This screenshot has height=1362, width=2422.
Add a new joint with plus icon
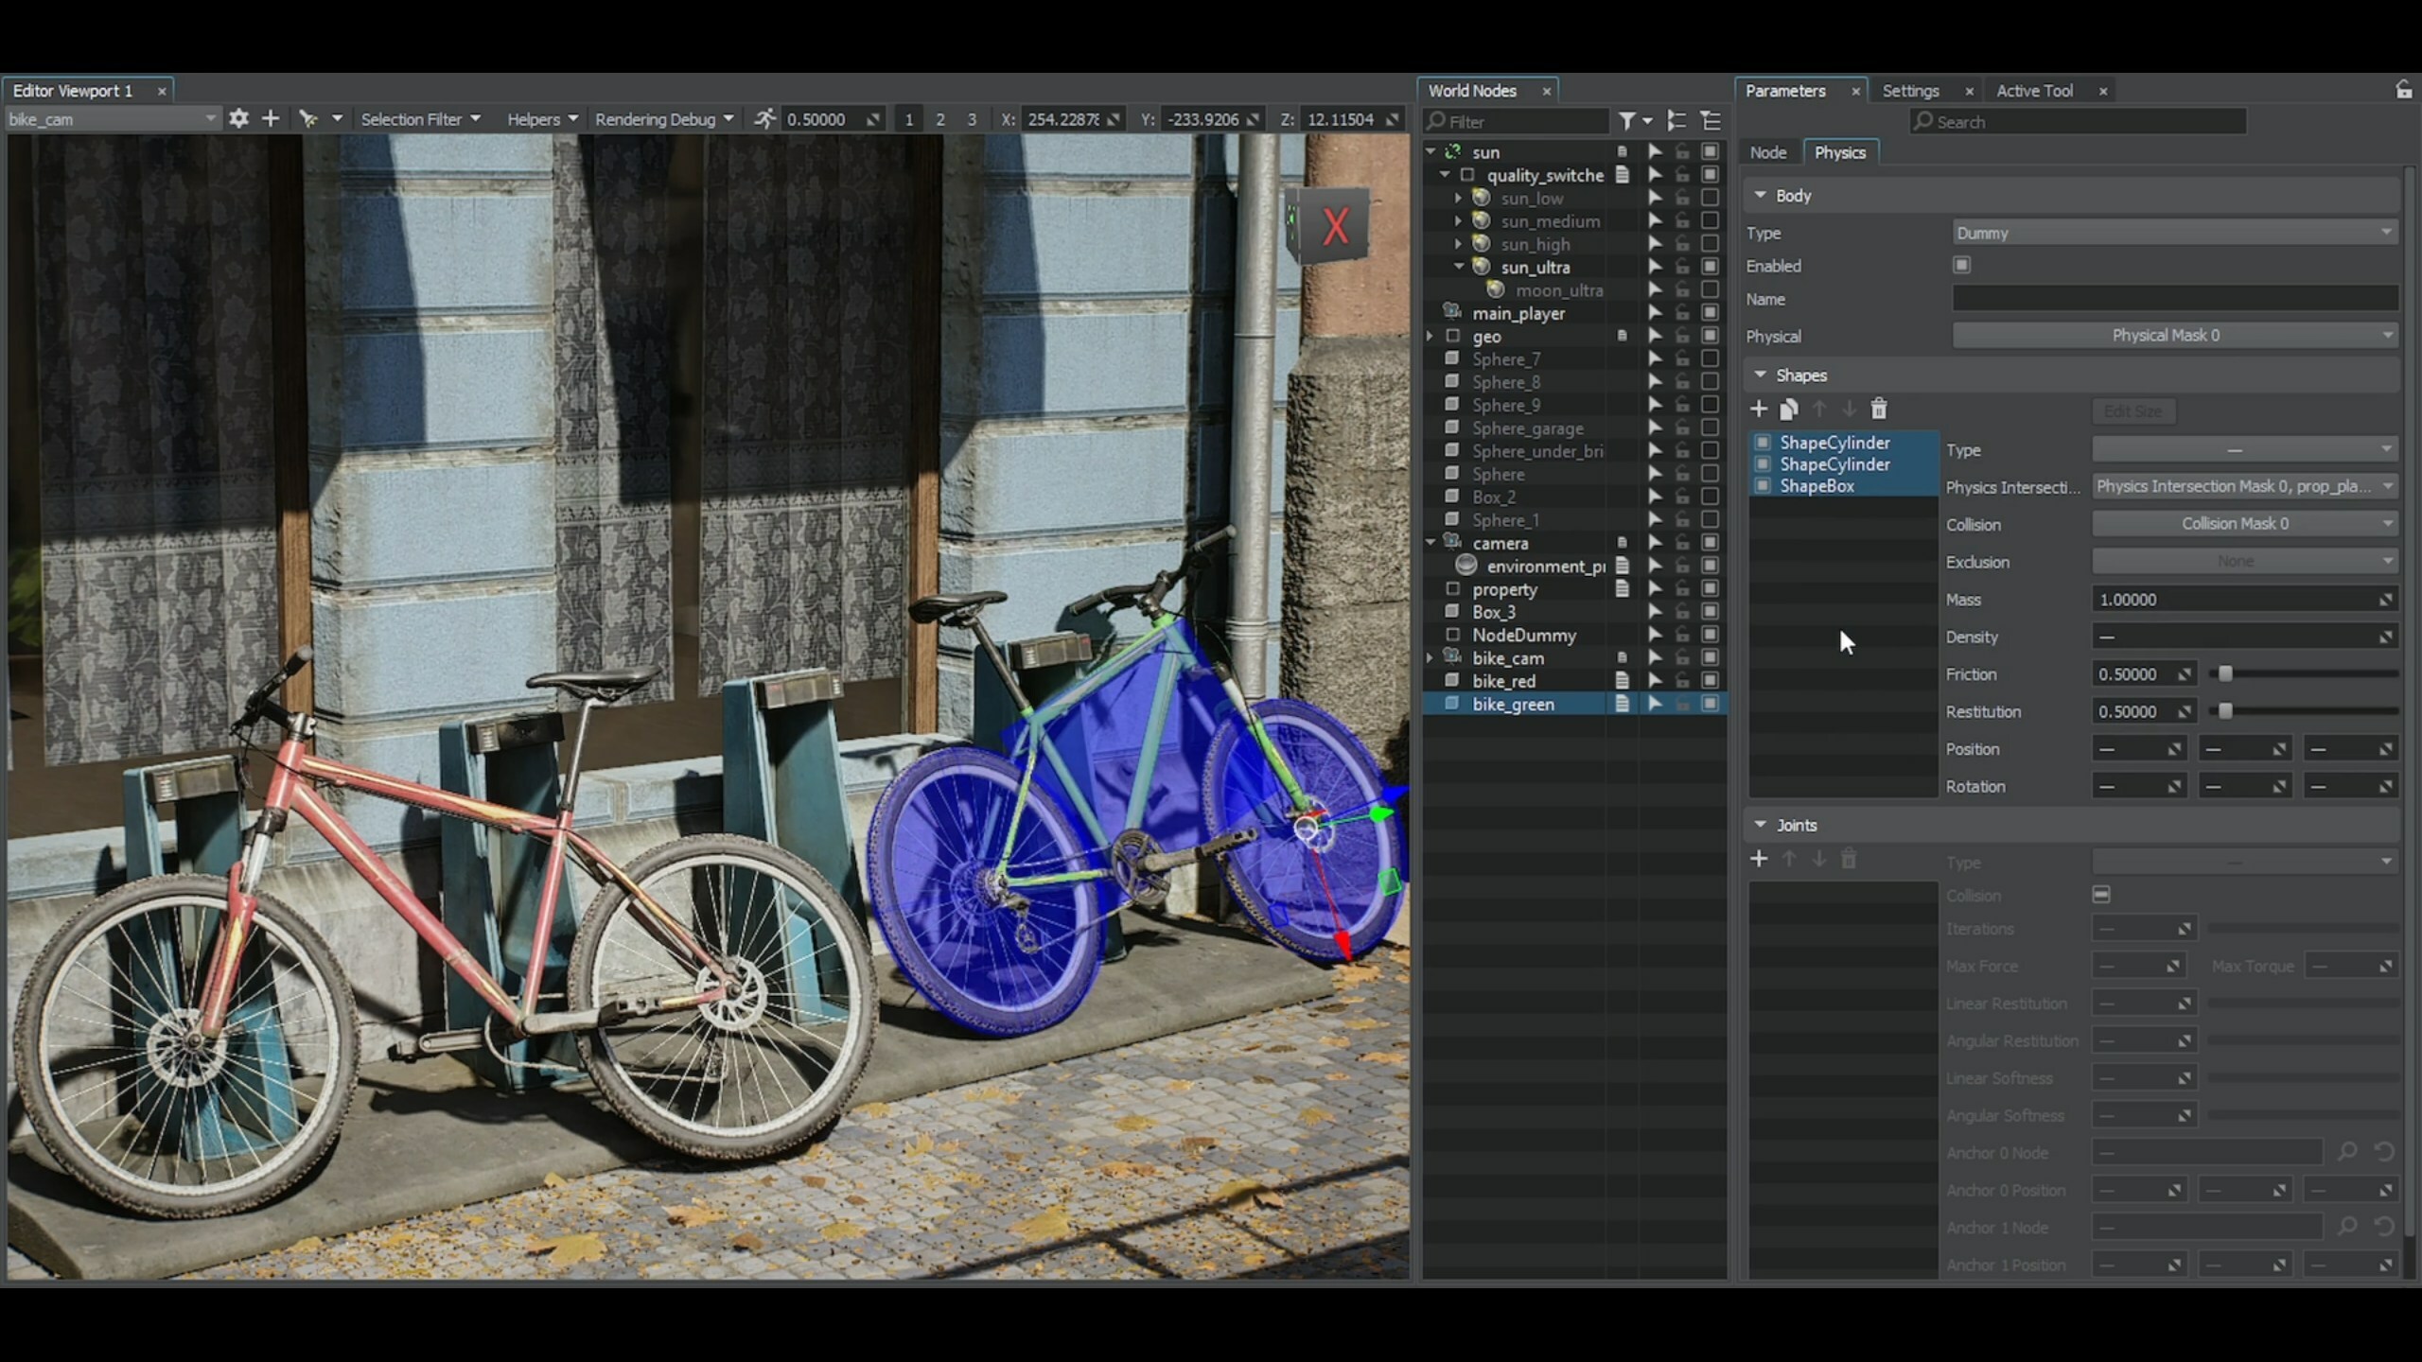[x=1759, y=860]
